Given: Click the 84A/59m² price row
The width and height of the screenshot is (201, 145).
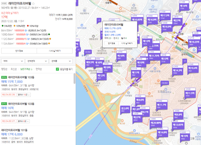Looking at the screenshot, I should click(24, 31).
